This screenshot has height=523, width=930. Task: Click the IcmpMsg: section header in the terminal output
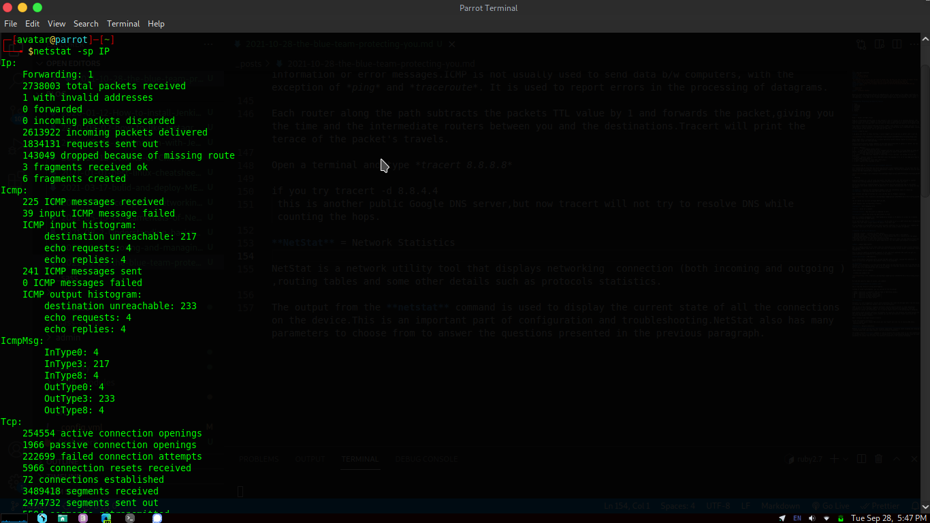click(22, 340)
